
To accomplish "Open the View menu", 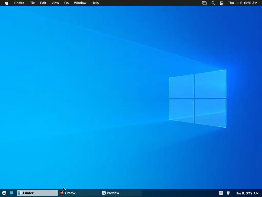I will point(55,3).
